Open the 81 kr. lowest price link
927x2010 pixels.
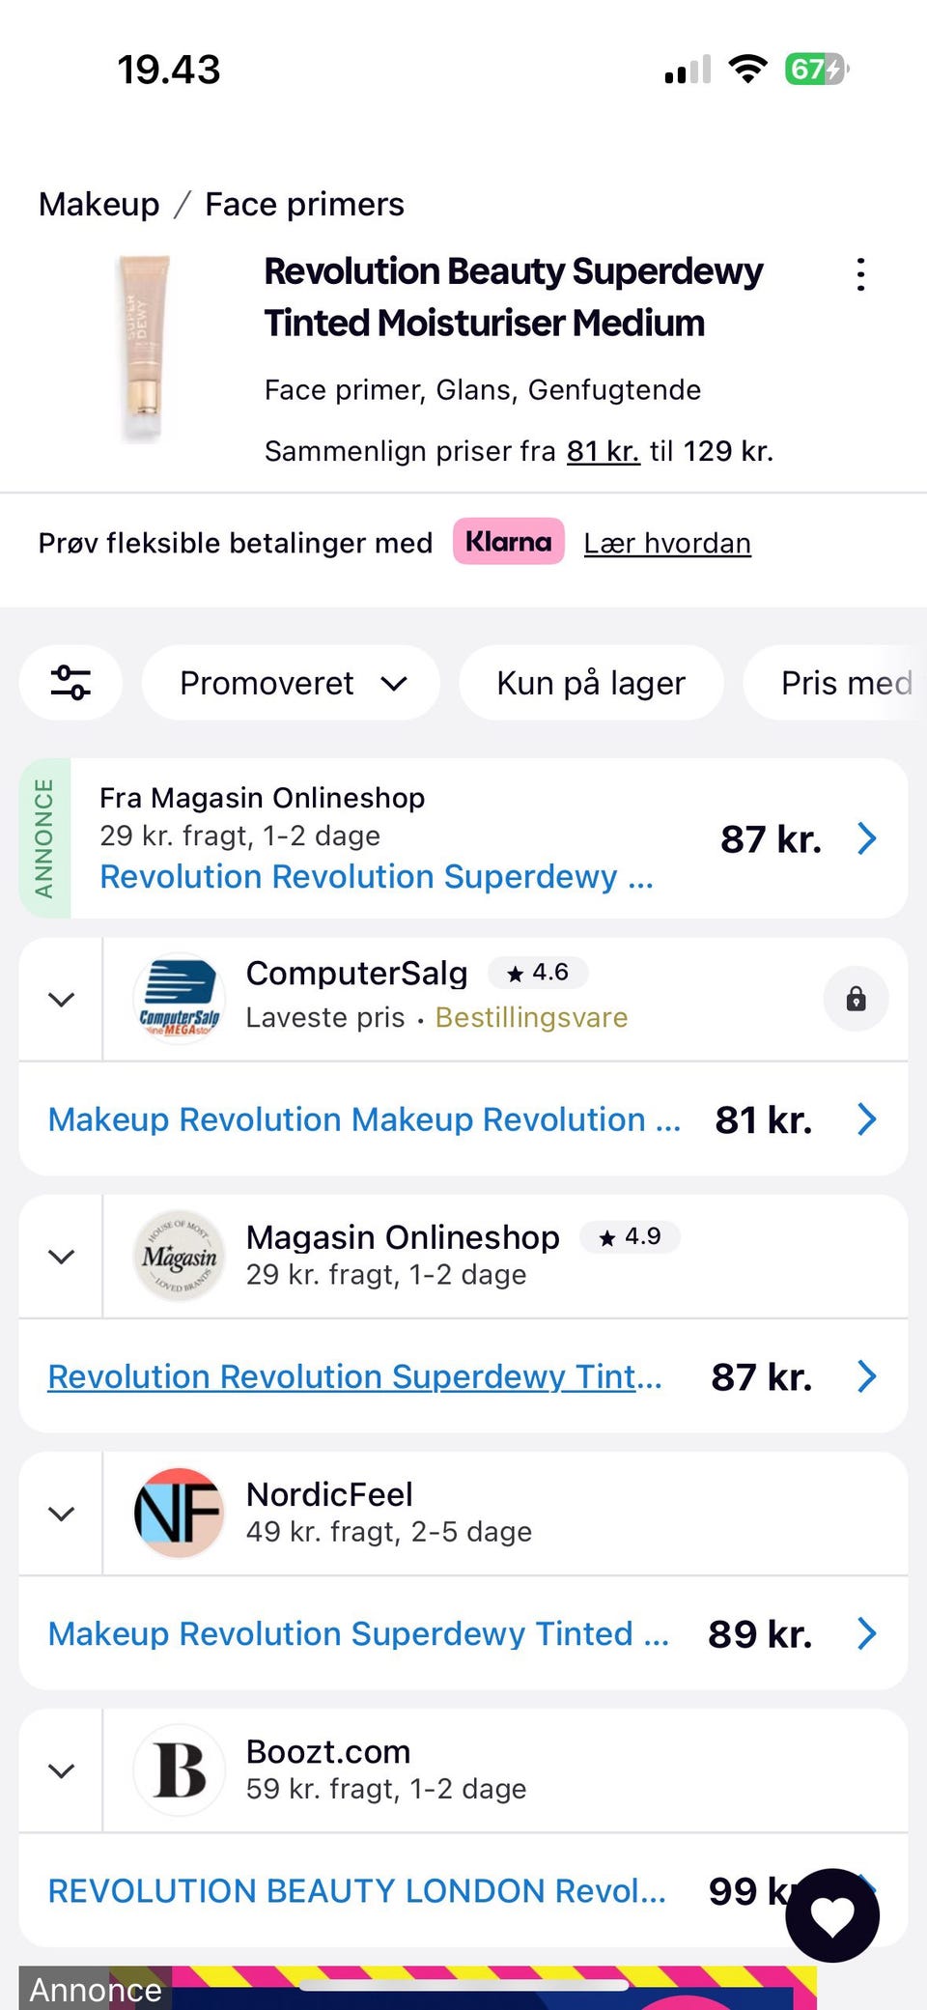[x=603, y=451]
